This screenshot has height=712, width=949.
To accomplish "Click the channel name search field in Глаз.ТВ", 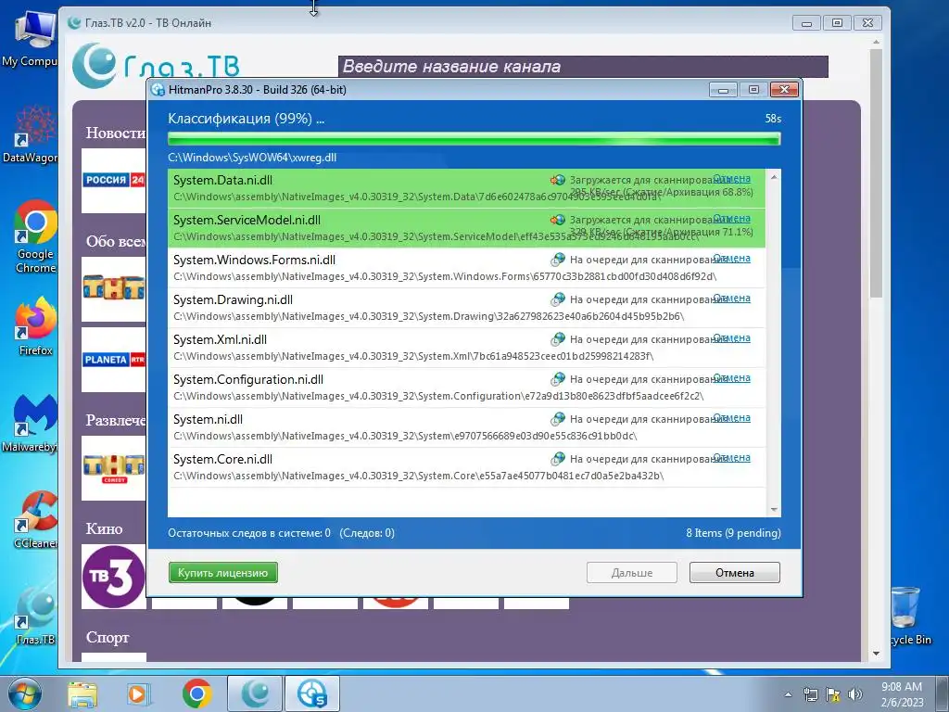I will (583, 67).
